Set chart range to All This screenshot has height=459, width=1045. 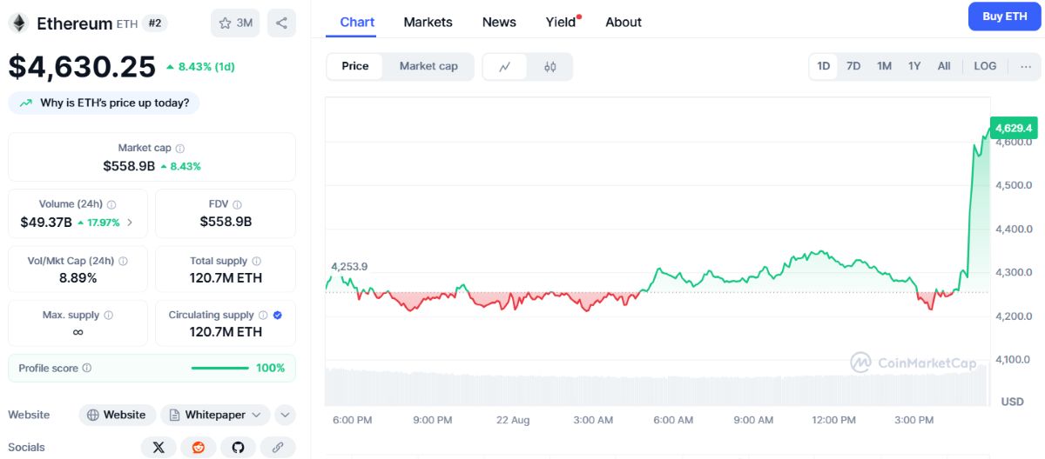944,66
